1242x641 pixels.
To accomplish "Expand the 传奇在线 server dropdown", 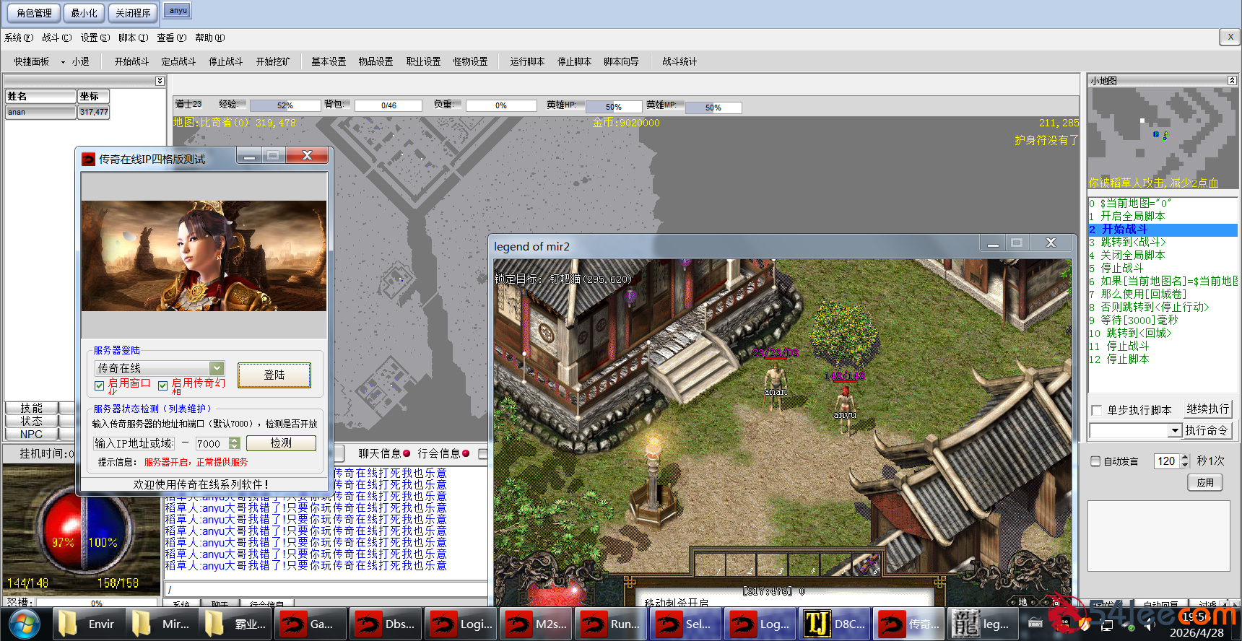I will click(216, 368).
